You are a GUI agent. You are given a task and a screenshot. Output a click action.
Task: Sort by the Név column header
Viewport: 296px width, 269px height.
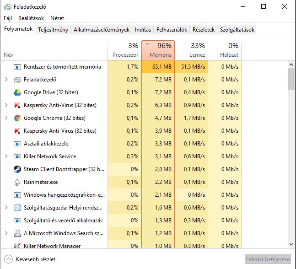coord(54,50)
